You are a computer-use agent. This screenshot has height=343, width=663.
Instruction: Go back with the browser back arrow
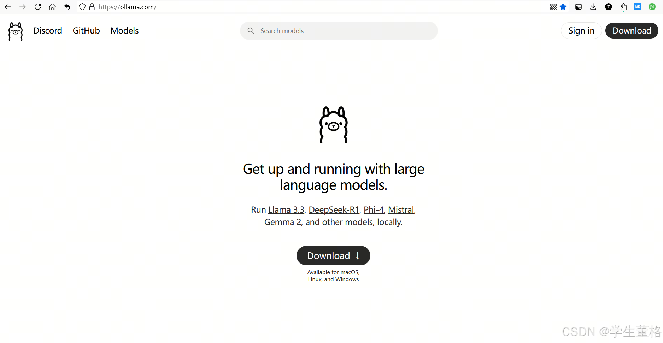8,7
